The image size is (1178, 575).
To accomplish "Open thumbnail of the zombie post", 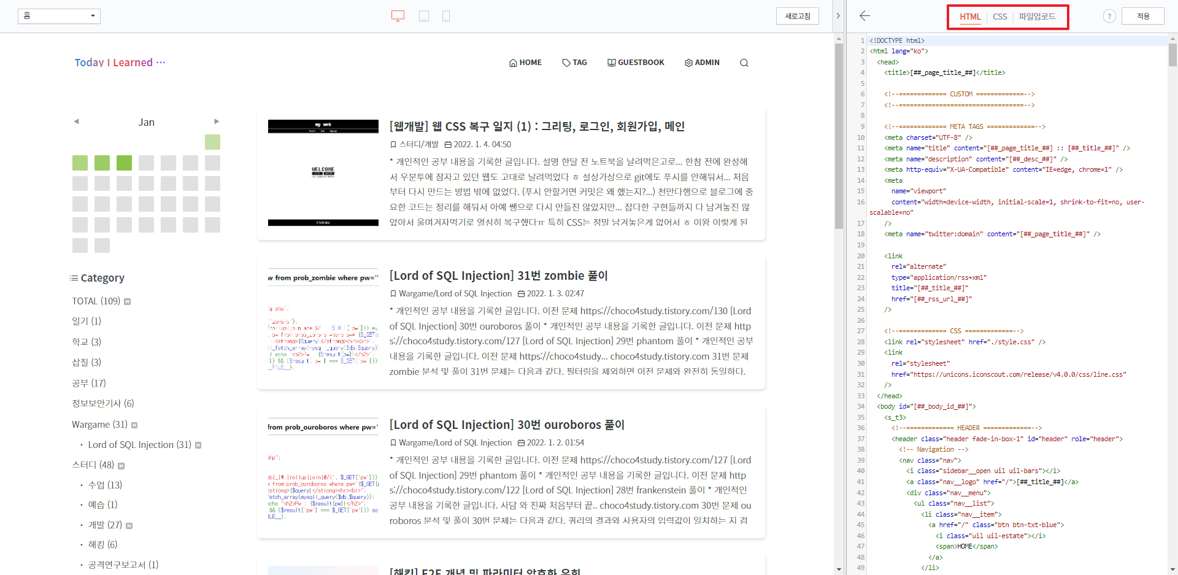I will (323, 322).
